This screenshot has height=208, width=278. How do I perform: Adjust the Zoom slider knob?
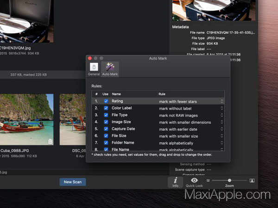(x=229, y=180)
